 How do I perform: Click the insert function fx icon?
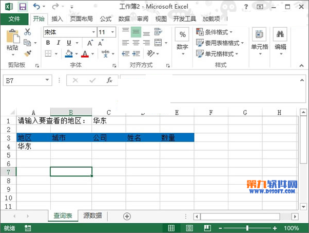109,80
